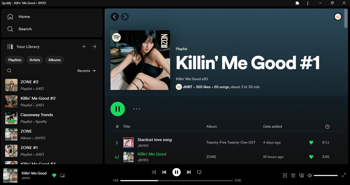Navigate back with left chevron
Image resolution: width=350 pixels, height=185 pixels.
(x=115, y=17)
